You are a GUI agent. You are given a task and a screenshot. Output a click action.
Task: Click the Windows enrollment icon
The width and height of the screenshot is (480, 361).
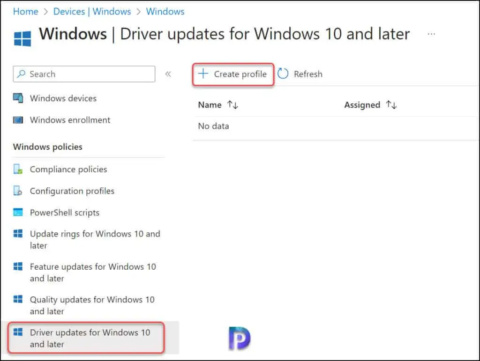pos(18,120)
